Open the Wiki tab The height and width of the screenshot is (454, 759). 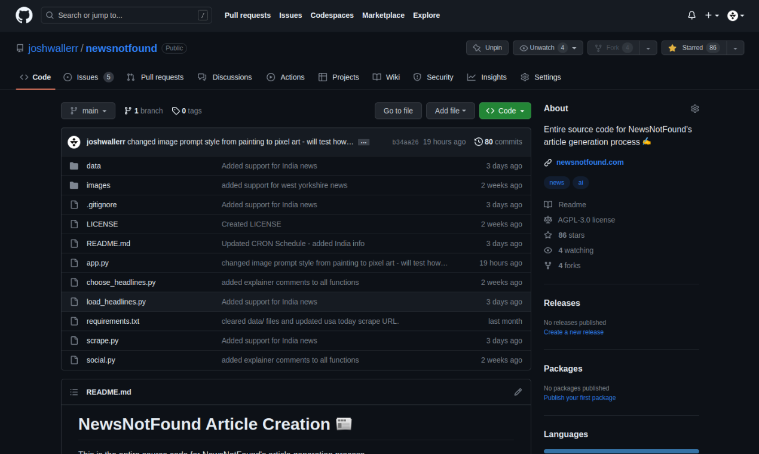386,77
